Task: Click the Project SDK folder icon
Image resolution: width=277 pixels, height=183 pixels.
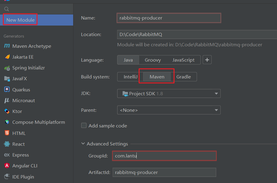Action: [x=125, y=94]
